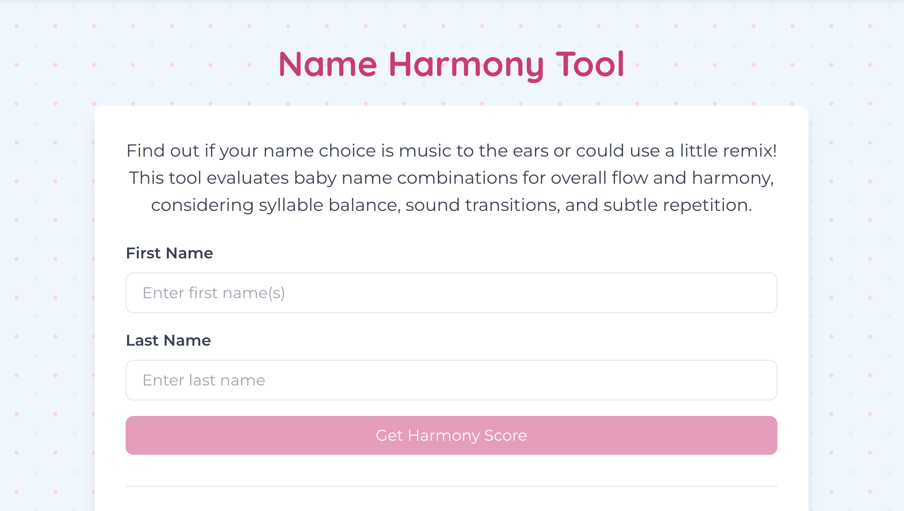Click the horizontal divider below the button
904x511 pixels.
[x=452, y=486]
